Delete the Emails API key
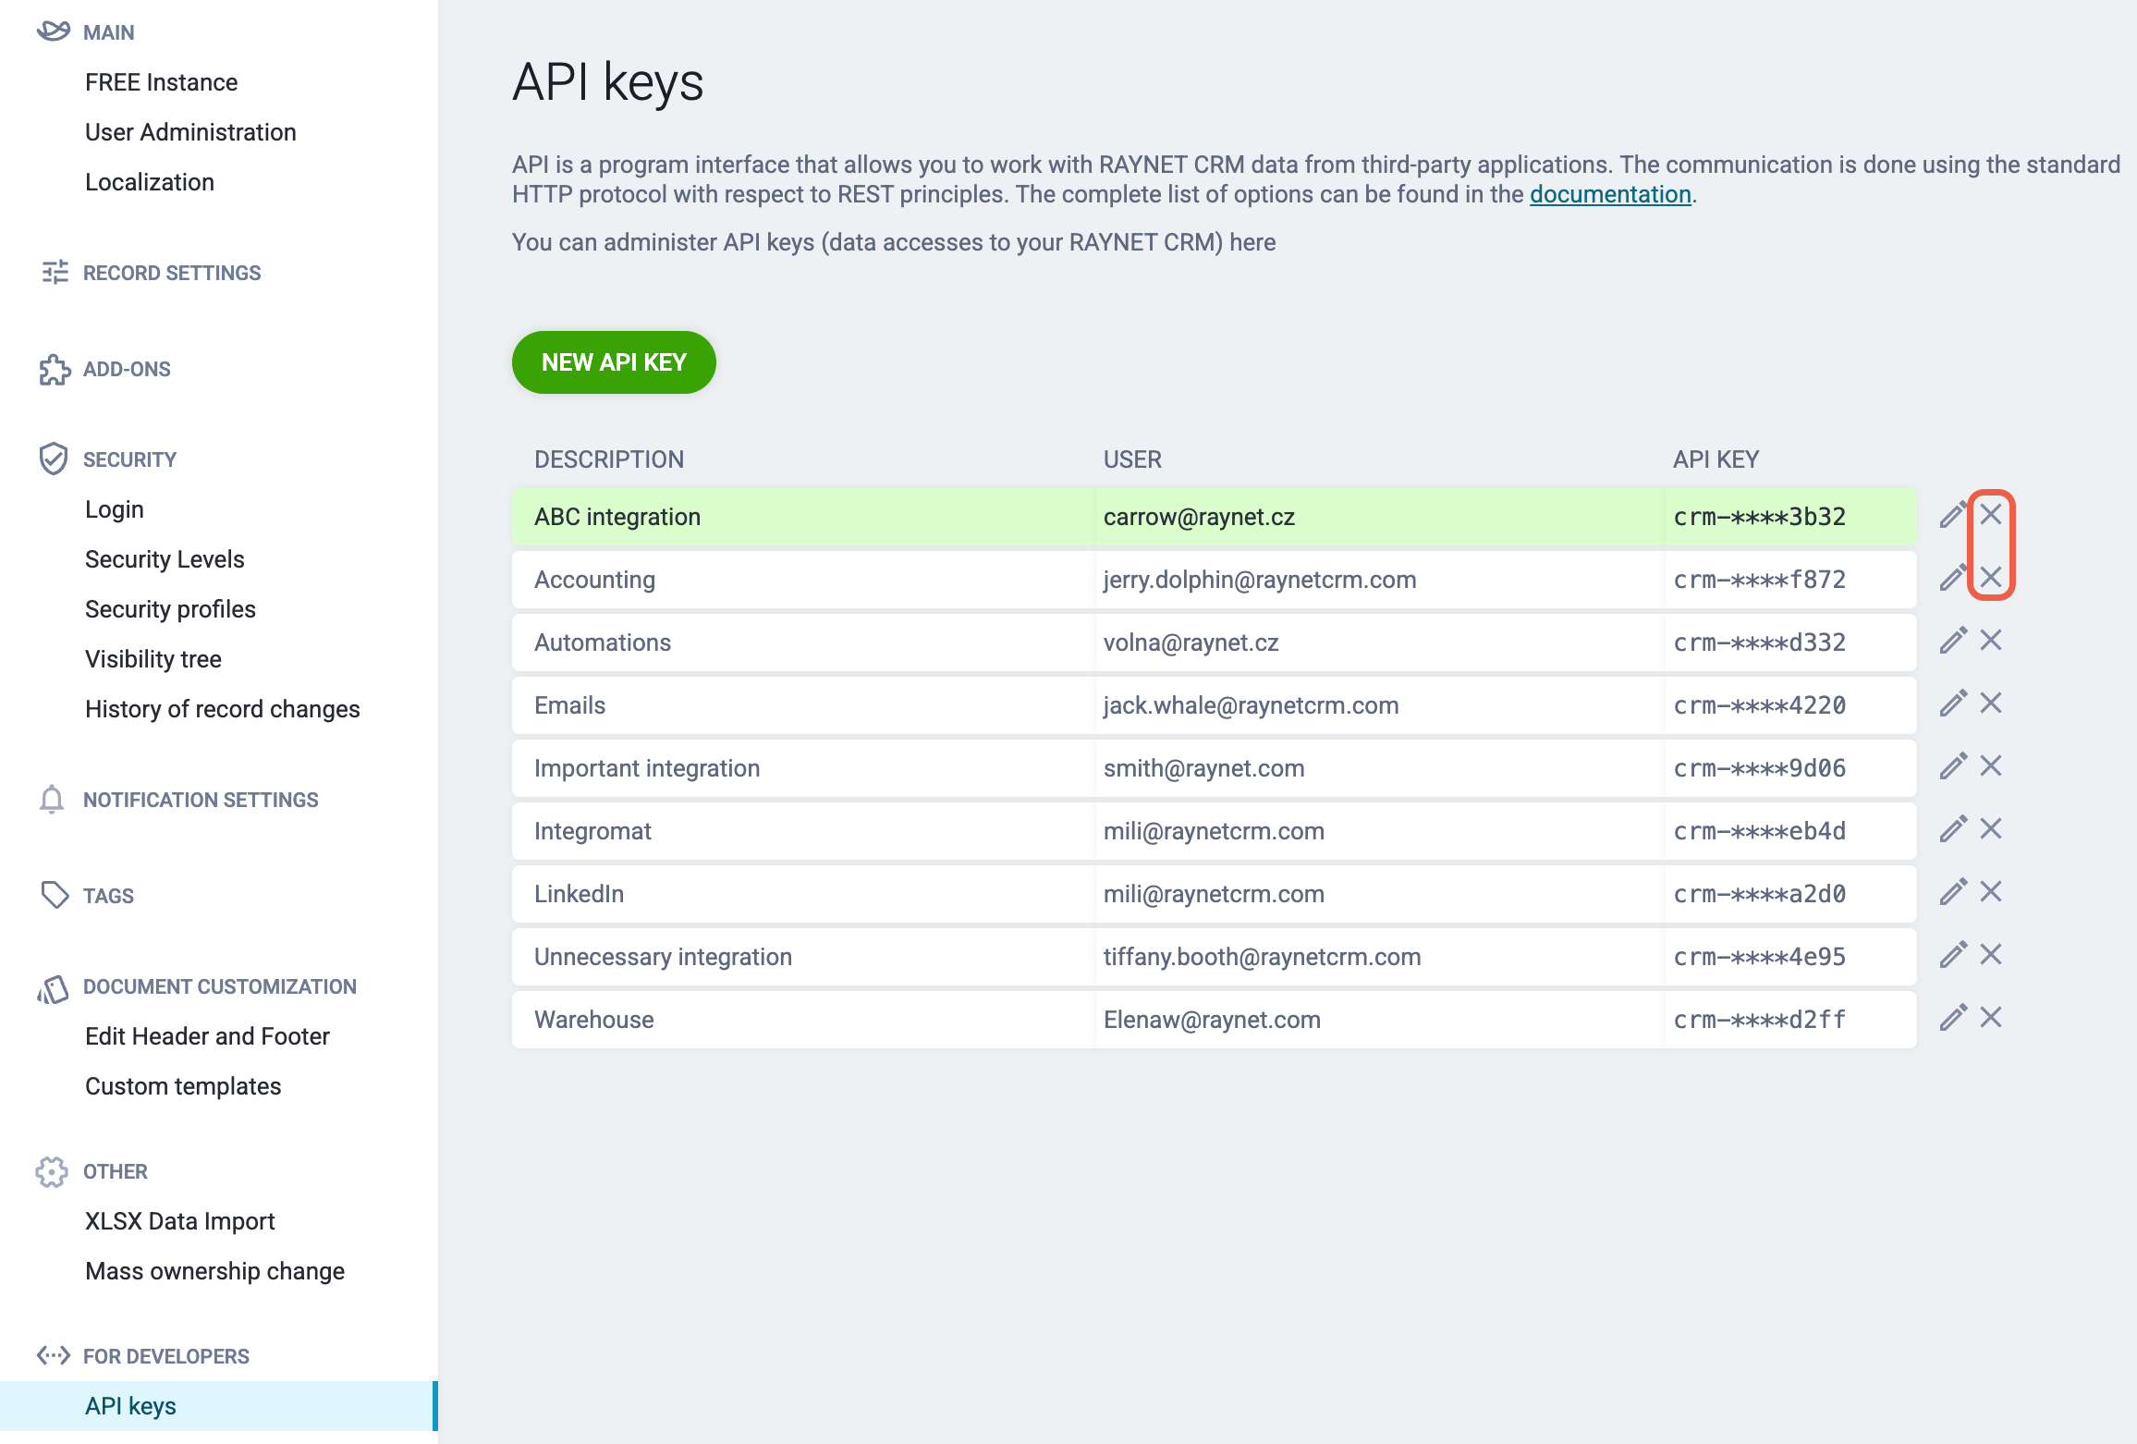2137x1444 pixels. [1991, 703]
